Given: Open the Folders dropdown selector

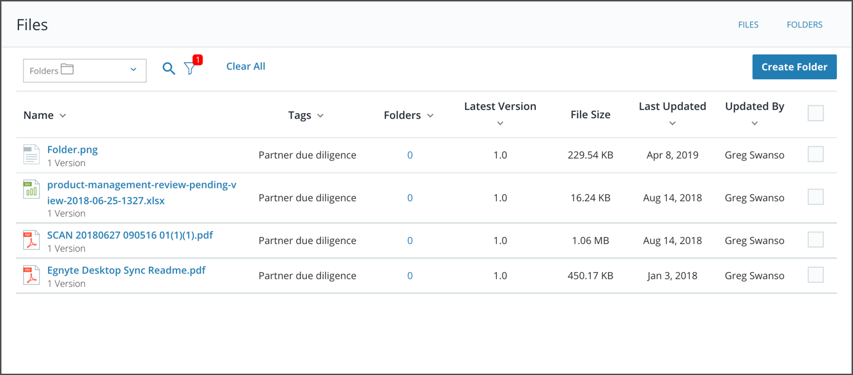Looking at the screenshot, I should pos(84,70).
